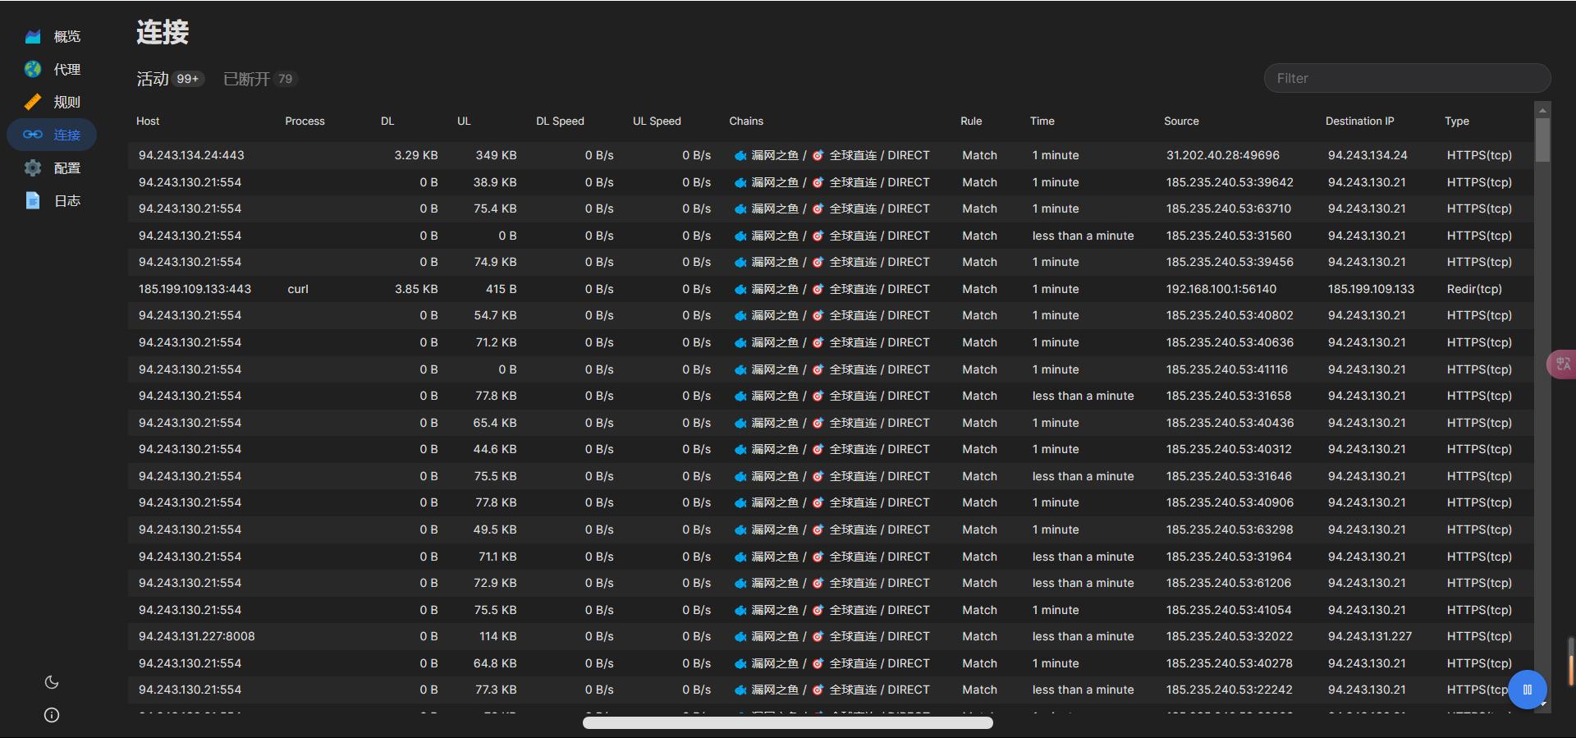1576x738 pixels.
Task: Select the 连接 connections link icon
Action: click(x=33, y=135)
